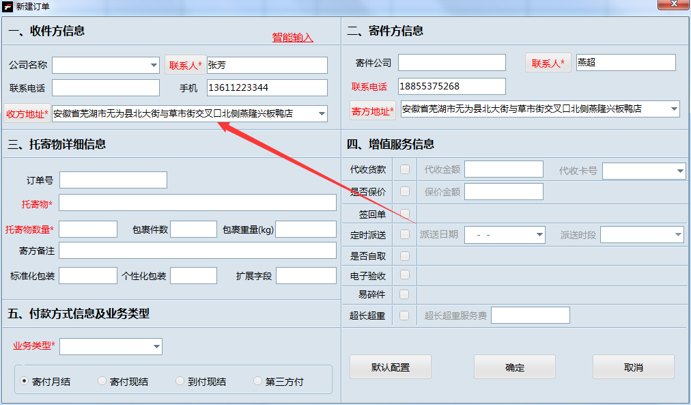Select the 到付现结 payment option
Screen dimensions: 691x405
click(x=179, y=380)
